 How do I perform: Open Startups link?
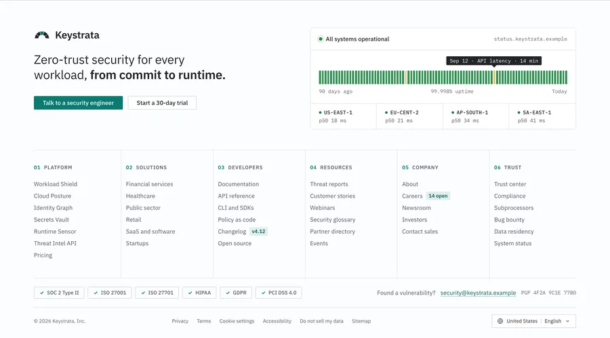coord(138,243)
